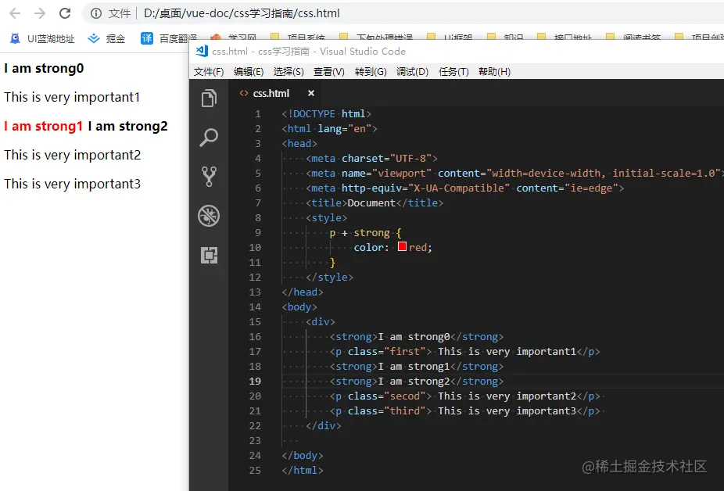Click the 'p + strong {' selector in code
Viewport: 724px width, 491px height.
pyautogui.click(x=366, y=232)
